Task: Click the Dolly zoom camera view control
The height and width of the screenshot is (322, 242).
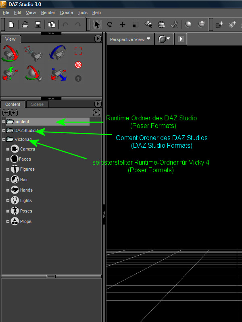Action: click(33, 53)
